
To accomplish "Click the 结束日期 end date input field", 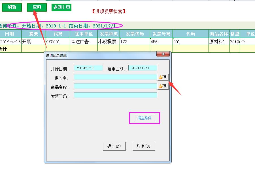I will [143, 68].
